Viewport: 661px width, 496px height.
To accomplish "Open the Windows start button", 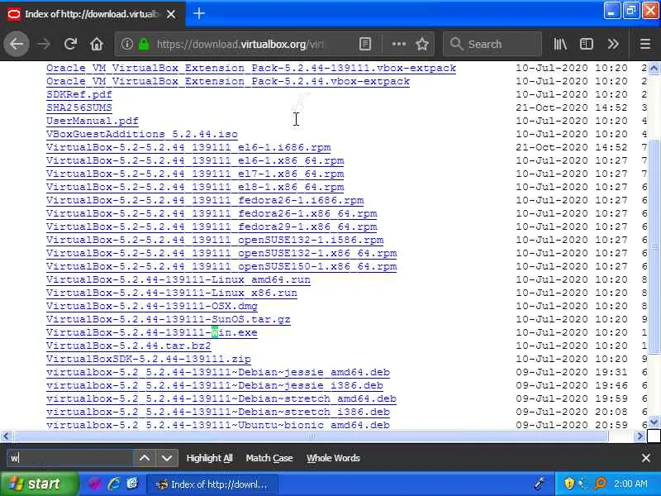I will coord(39,484).
